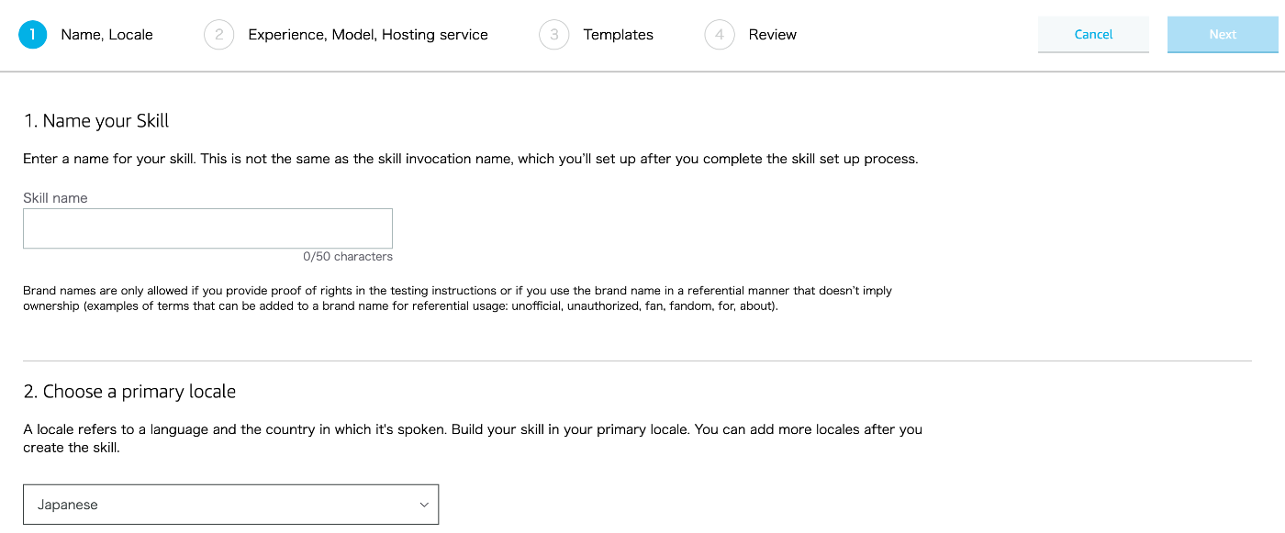Open the Experience, Model, Hosting service step
The image size is (1285, 533).
pos(368,35)
